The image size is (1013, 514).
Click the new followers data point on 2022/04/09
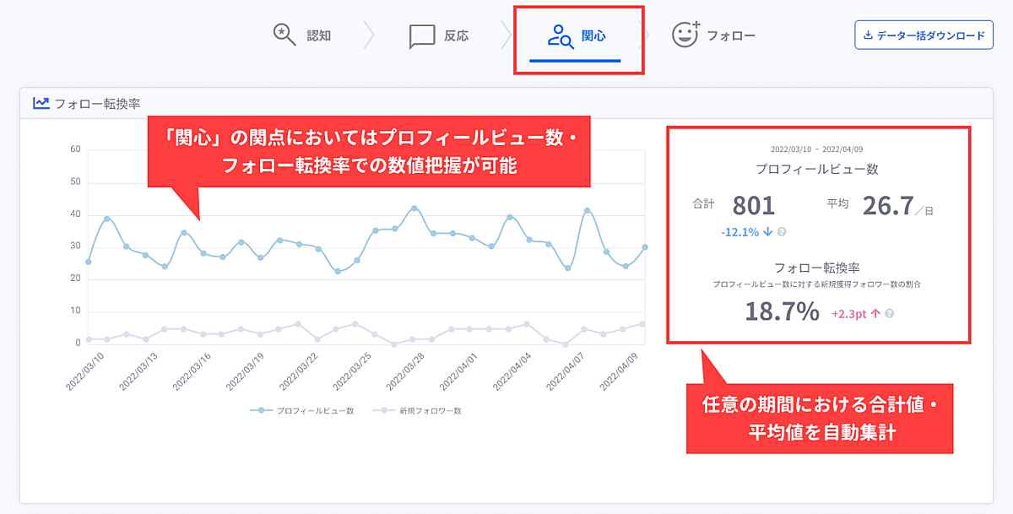(644, 324)
